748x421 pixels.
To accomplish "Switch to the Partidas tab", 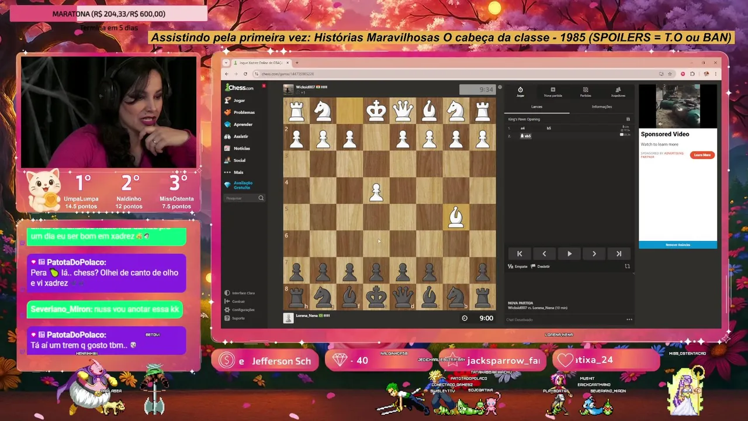I will (x=586, y=92).
